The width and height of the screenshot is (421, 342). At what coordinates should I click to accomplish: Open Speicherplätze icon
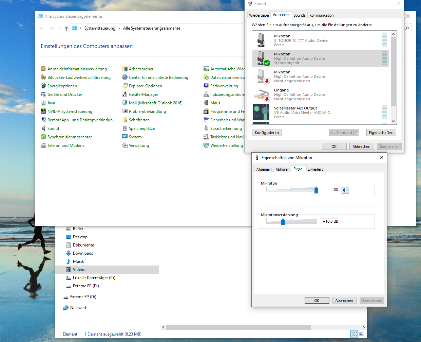[125, 129]
